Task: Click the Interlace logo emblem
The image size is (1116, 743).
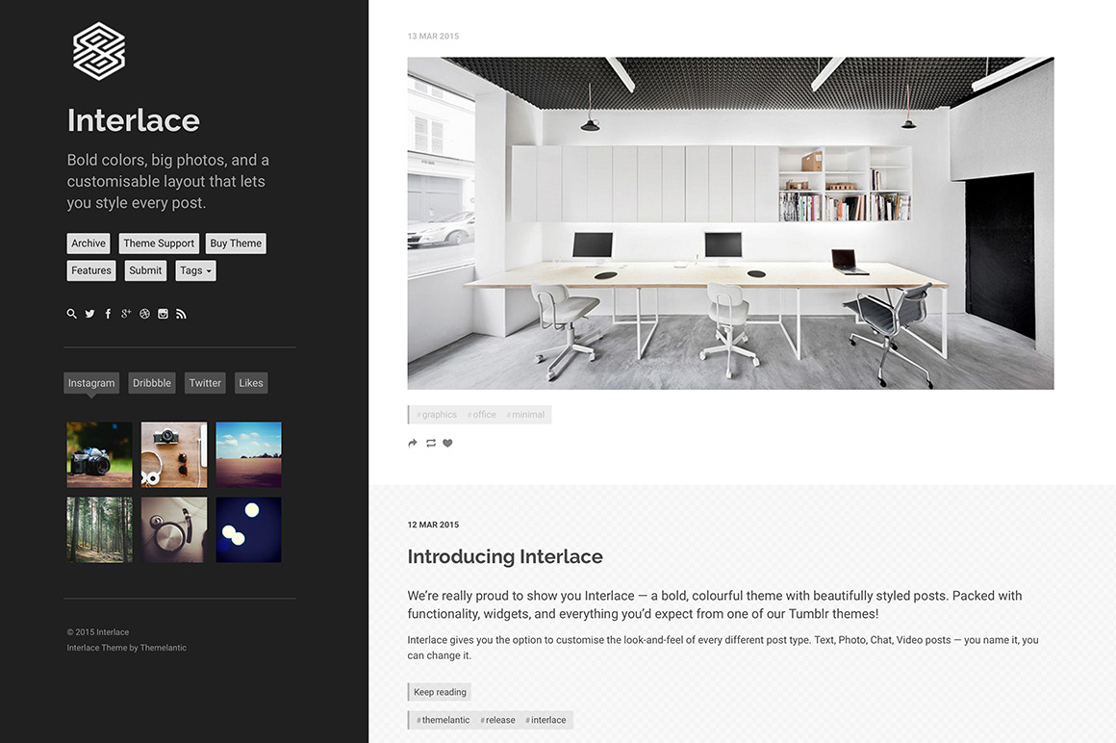Action: [x=99, y=51]
